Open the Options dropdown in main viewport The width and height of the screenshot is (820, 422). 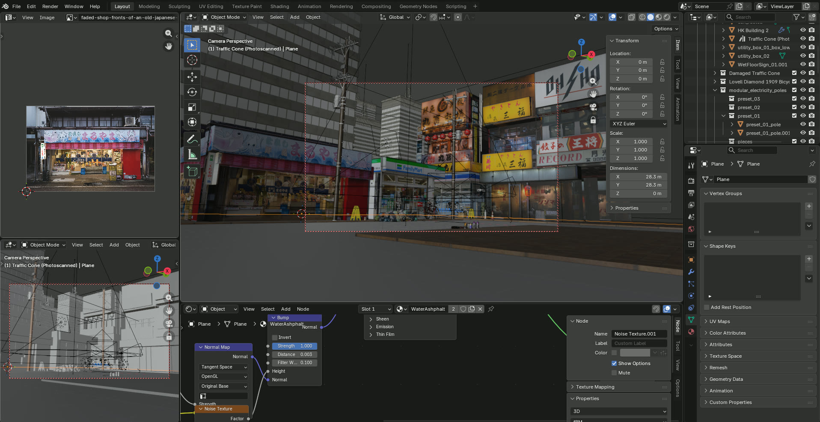(666, 29)
